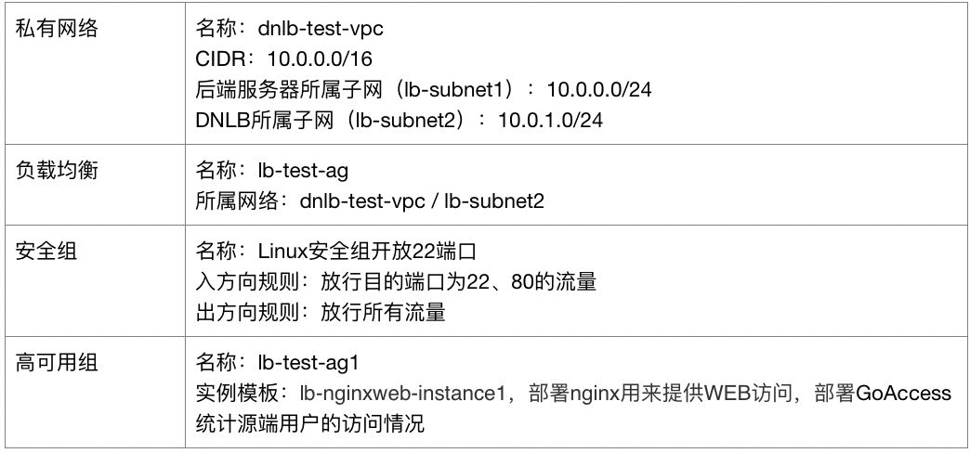
Task: Click the lb-subnet1 10.0.0.0/24 line
Action: (424, 90)
